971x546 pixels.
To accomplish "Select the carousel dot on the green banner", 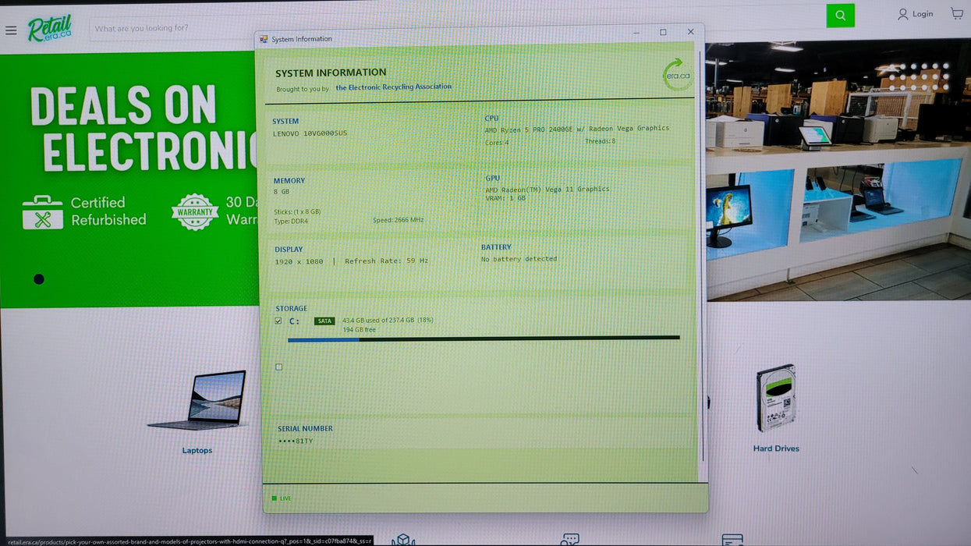I will point(39,279).
